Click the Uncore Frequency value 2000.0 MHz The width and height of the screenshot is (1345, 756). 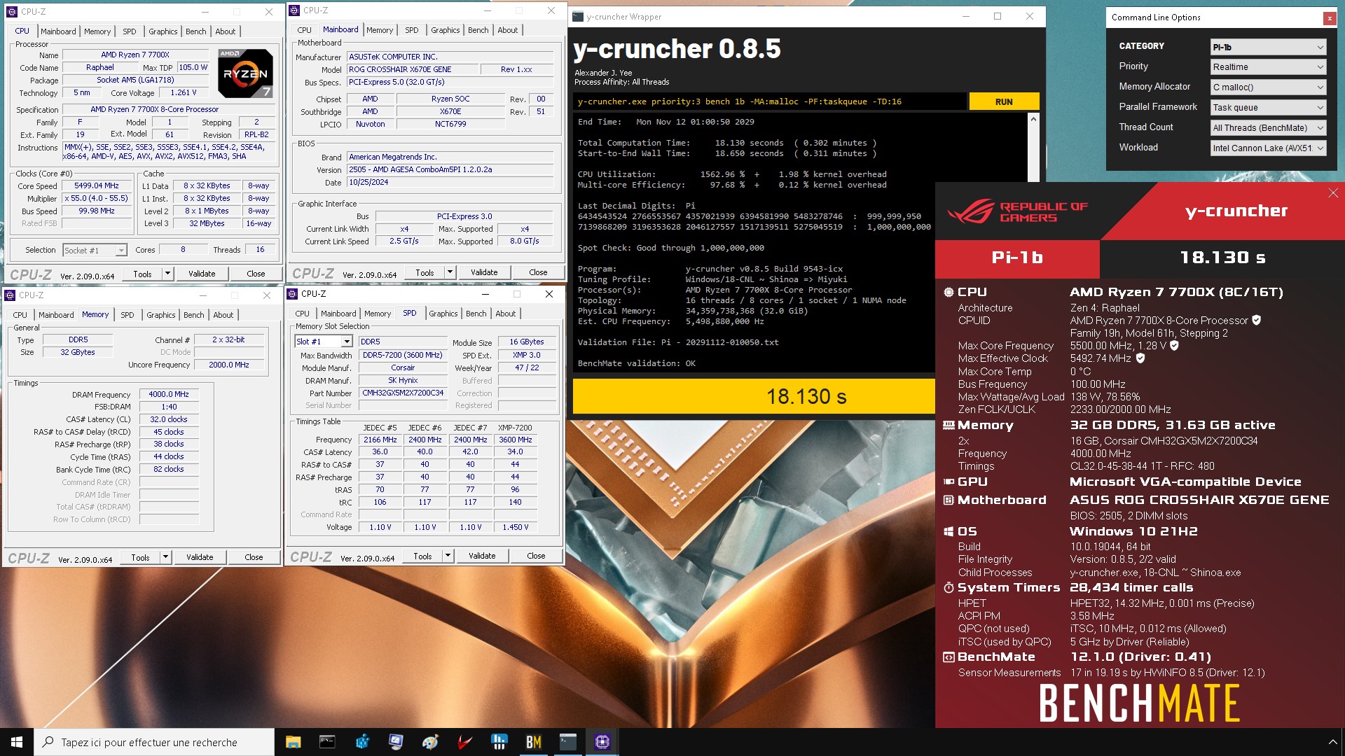[229, 365]
